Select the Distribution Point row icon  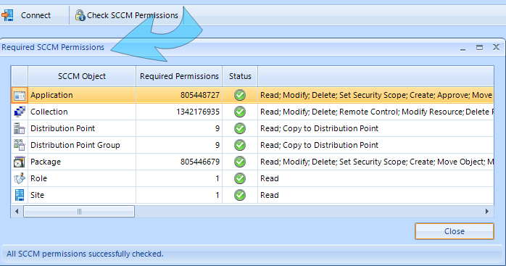(x=20, y=128)
